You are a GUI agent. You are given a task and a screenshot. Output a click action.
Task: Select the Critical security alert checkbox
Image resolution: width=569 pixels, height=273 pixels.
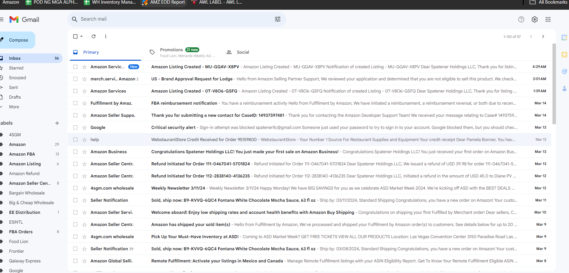pos(75,127)
